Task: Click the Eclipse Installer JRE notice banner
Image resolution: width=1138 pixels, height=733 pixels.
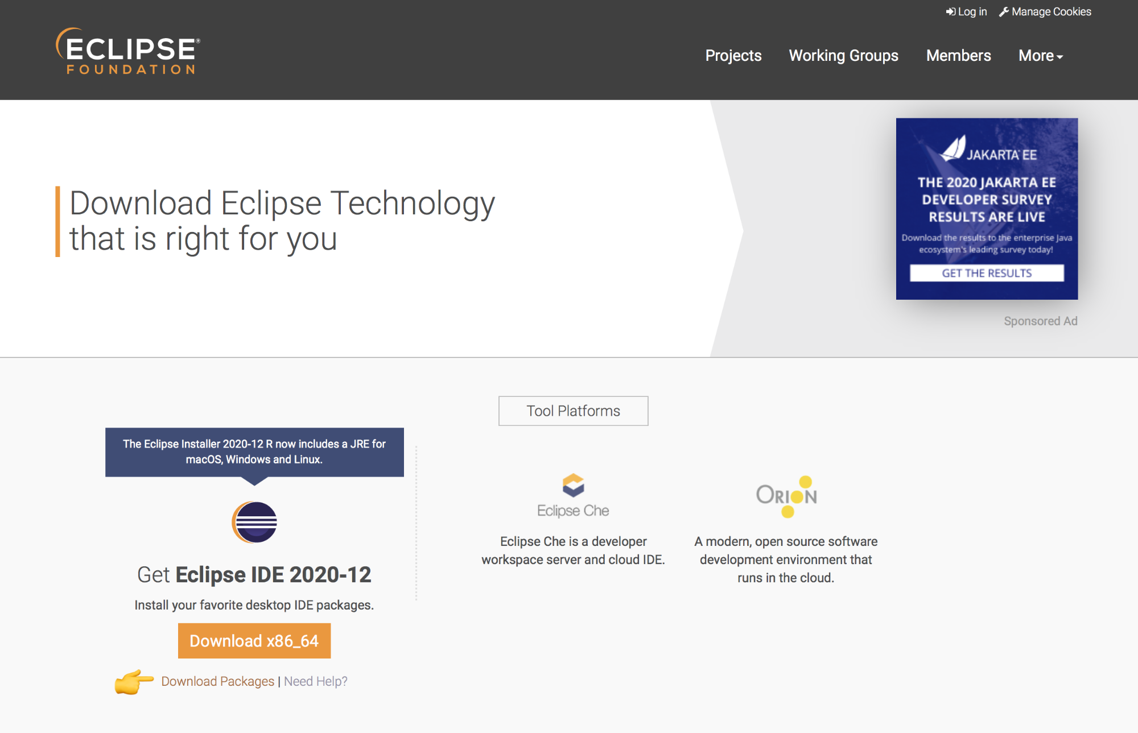Action: pos(254,452)
